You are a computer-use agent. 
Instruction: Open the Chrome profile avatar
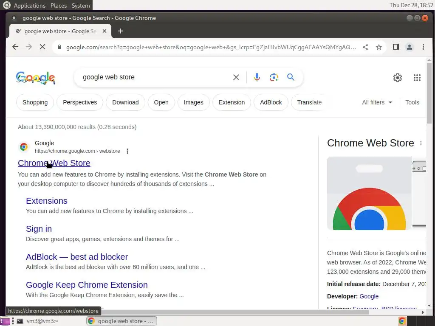click(409, 47)
